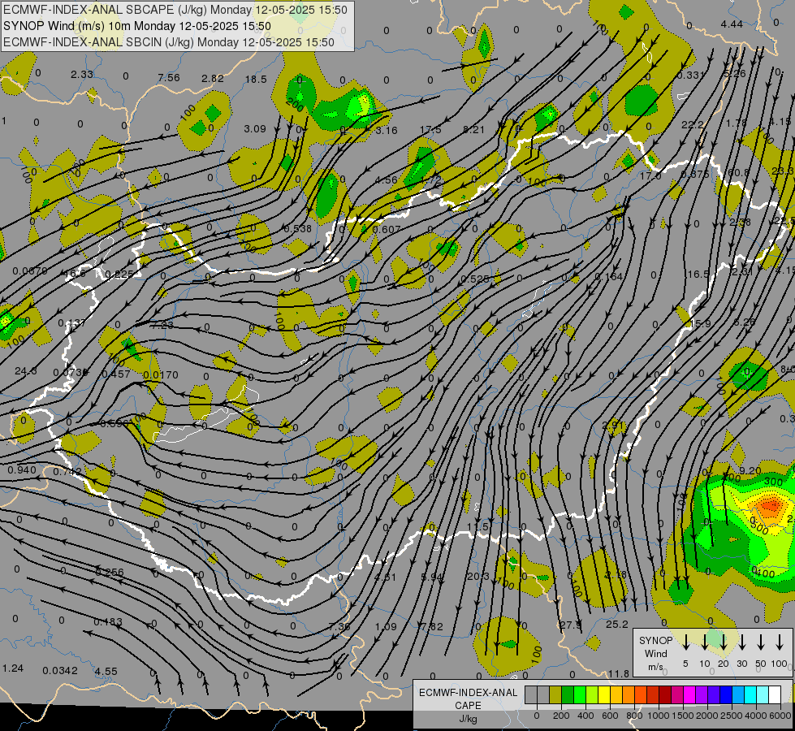Click the 20.3 value on map
The image size is (795, 731).
478,577
